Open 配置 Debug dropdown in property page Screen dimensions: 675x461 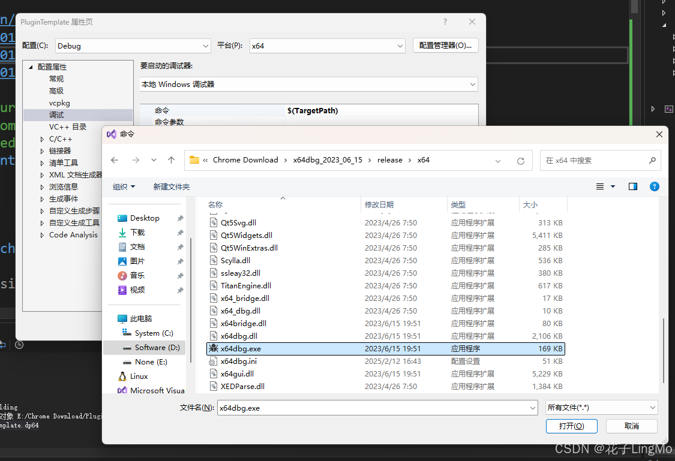click(133, 46)
